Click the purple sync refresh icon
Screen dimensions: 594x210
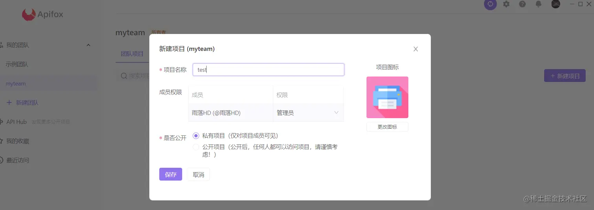click(x=490, y=4)
